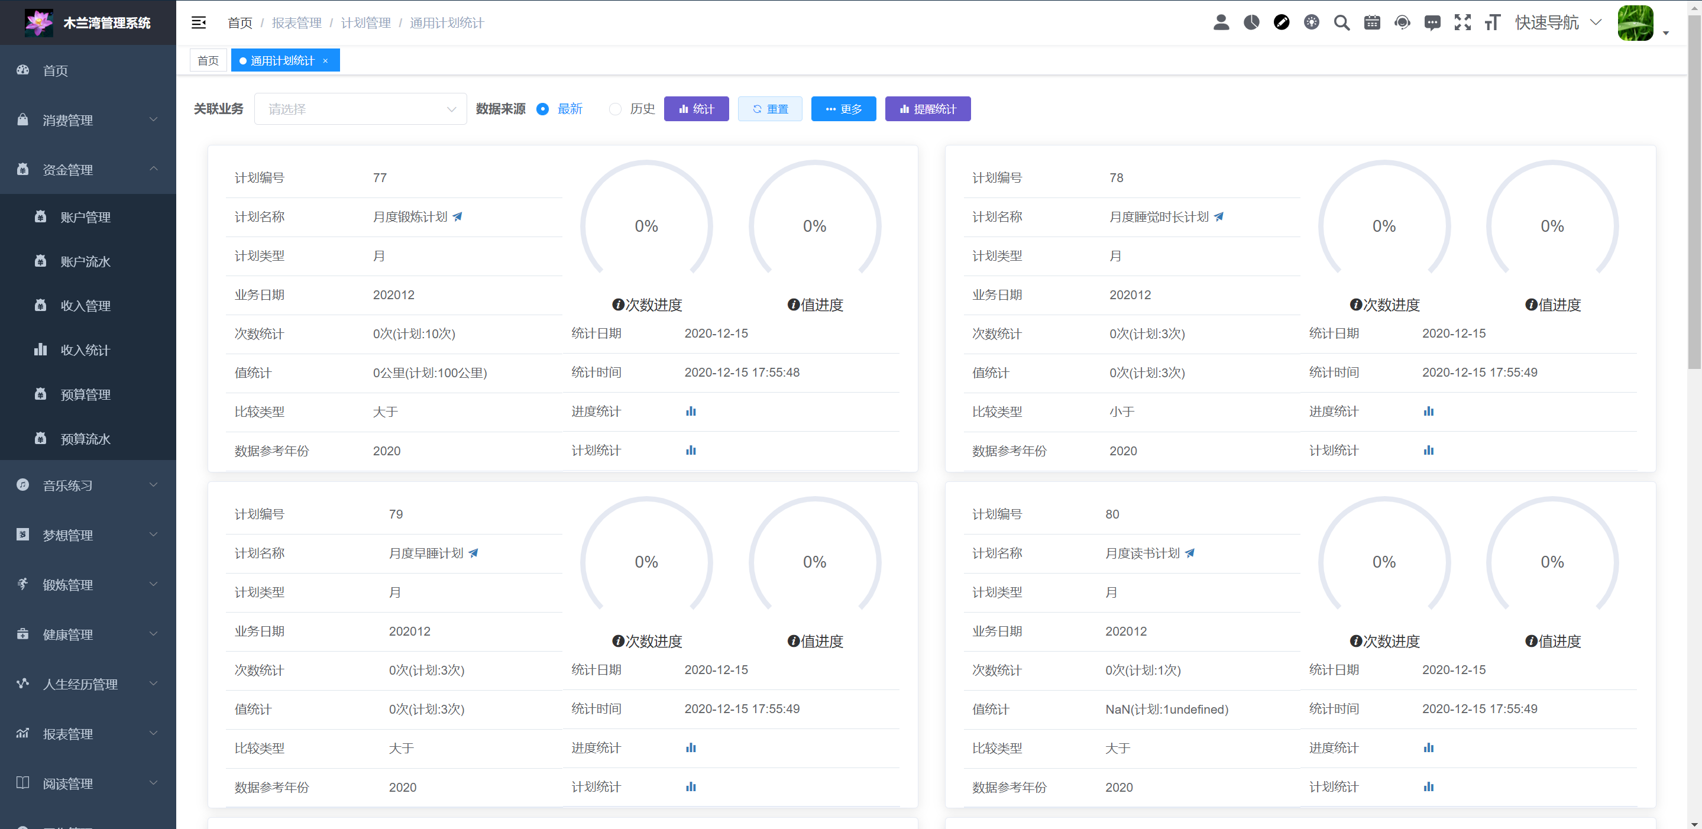Click the page's vertical scrollbar
1702x829 pixels.
[1694, 198]
